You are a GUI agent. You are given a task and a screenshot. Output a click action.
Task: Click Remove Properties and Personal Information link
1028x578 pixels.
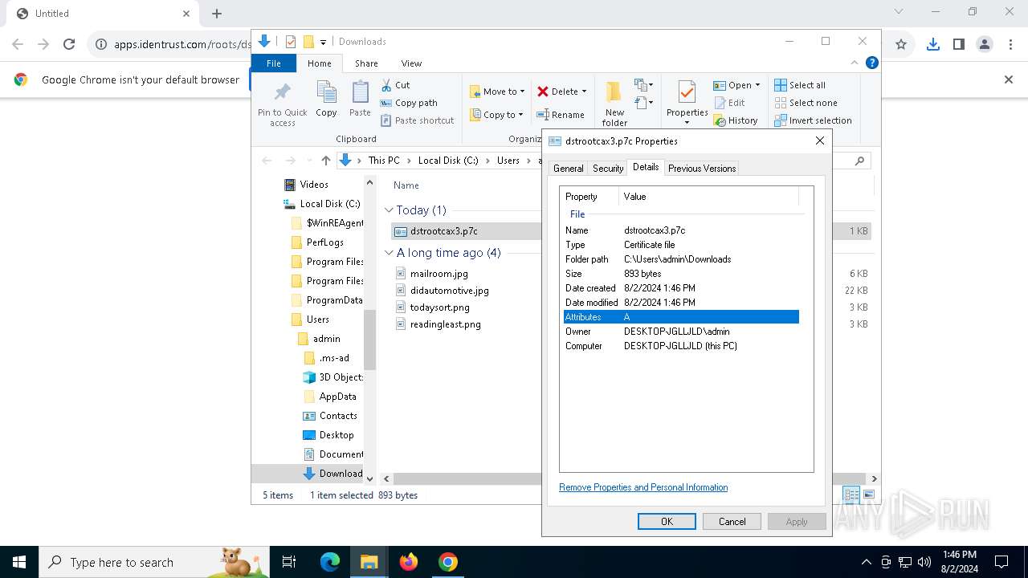[643, 487]
